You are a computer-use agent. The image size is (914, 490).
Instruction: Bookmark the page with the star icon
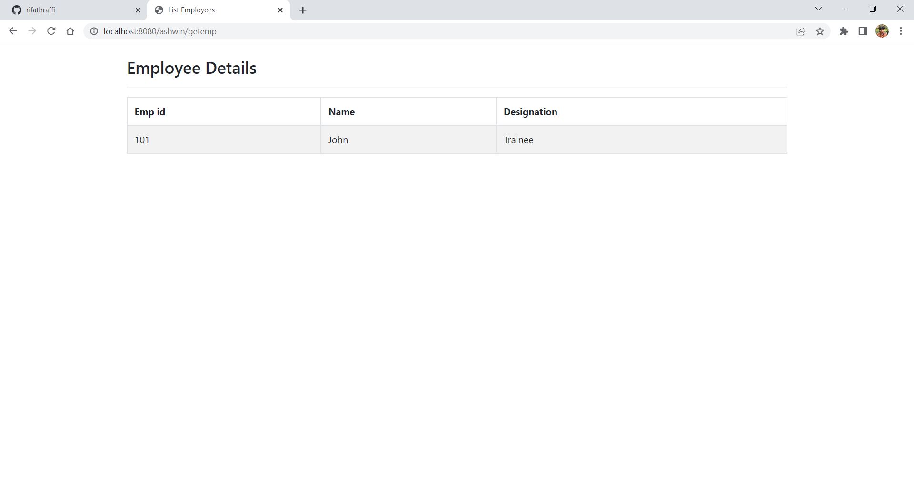click(x=820, y=31)
